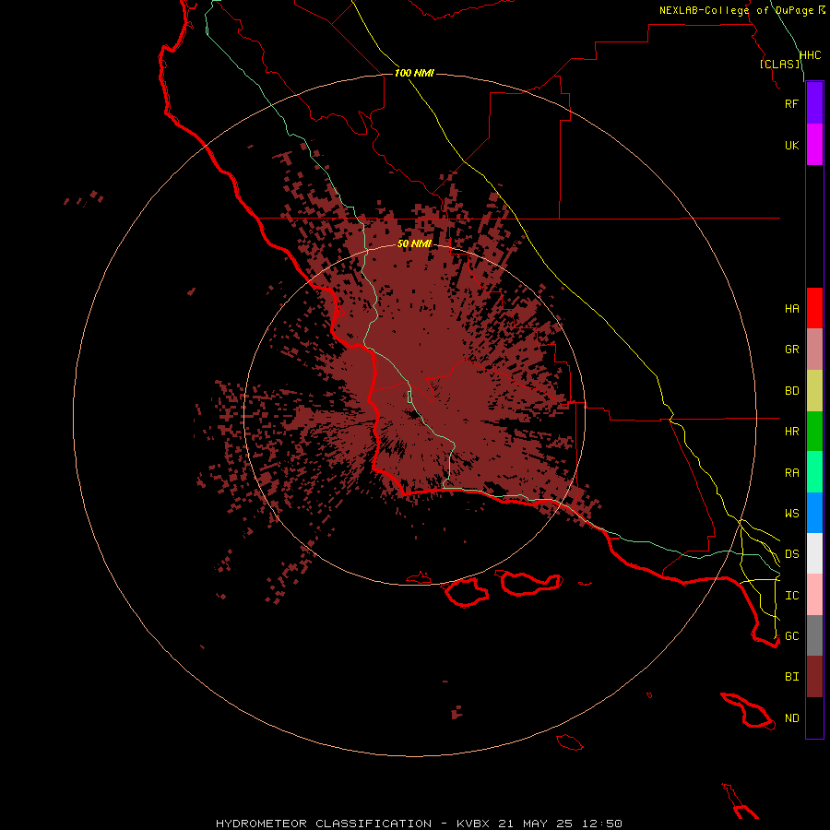Click the RA legend label
The image size is (830, 830).
click(x=791, y=473)
